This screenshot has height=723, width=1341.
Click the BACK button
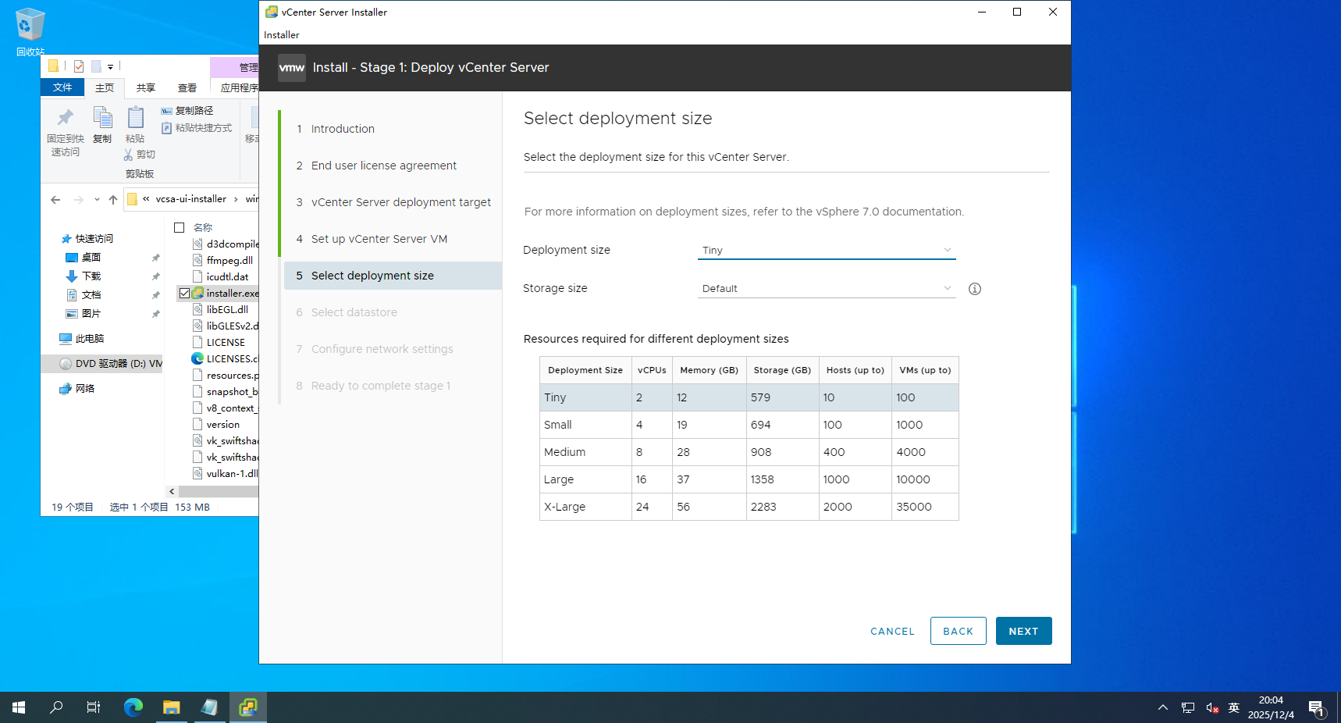pyautogui.click(x=958, y=631)
